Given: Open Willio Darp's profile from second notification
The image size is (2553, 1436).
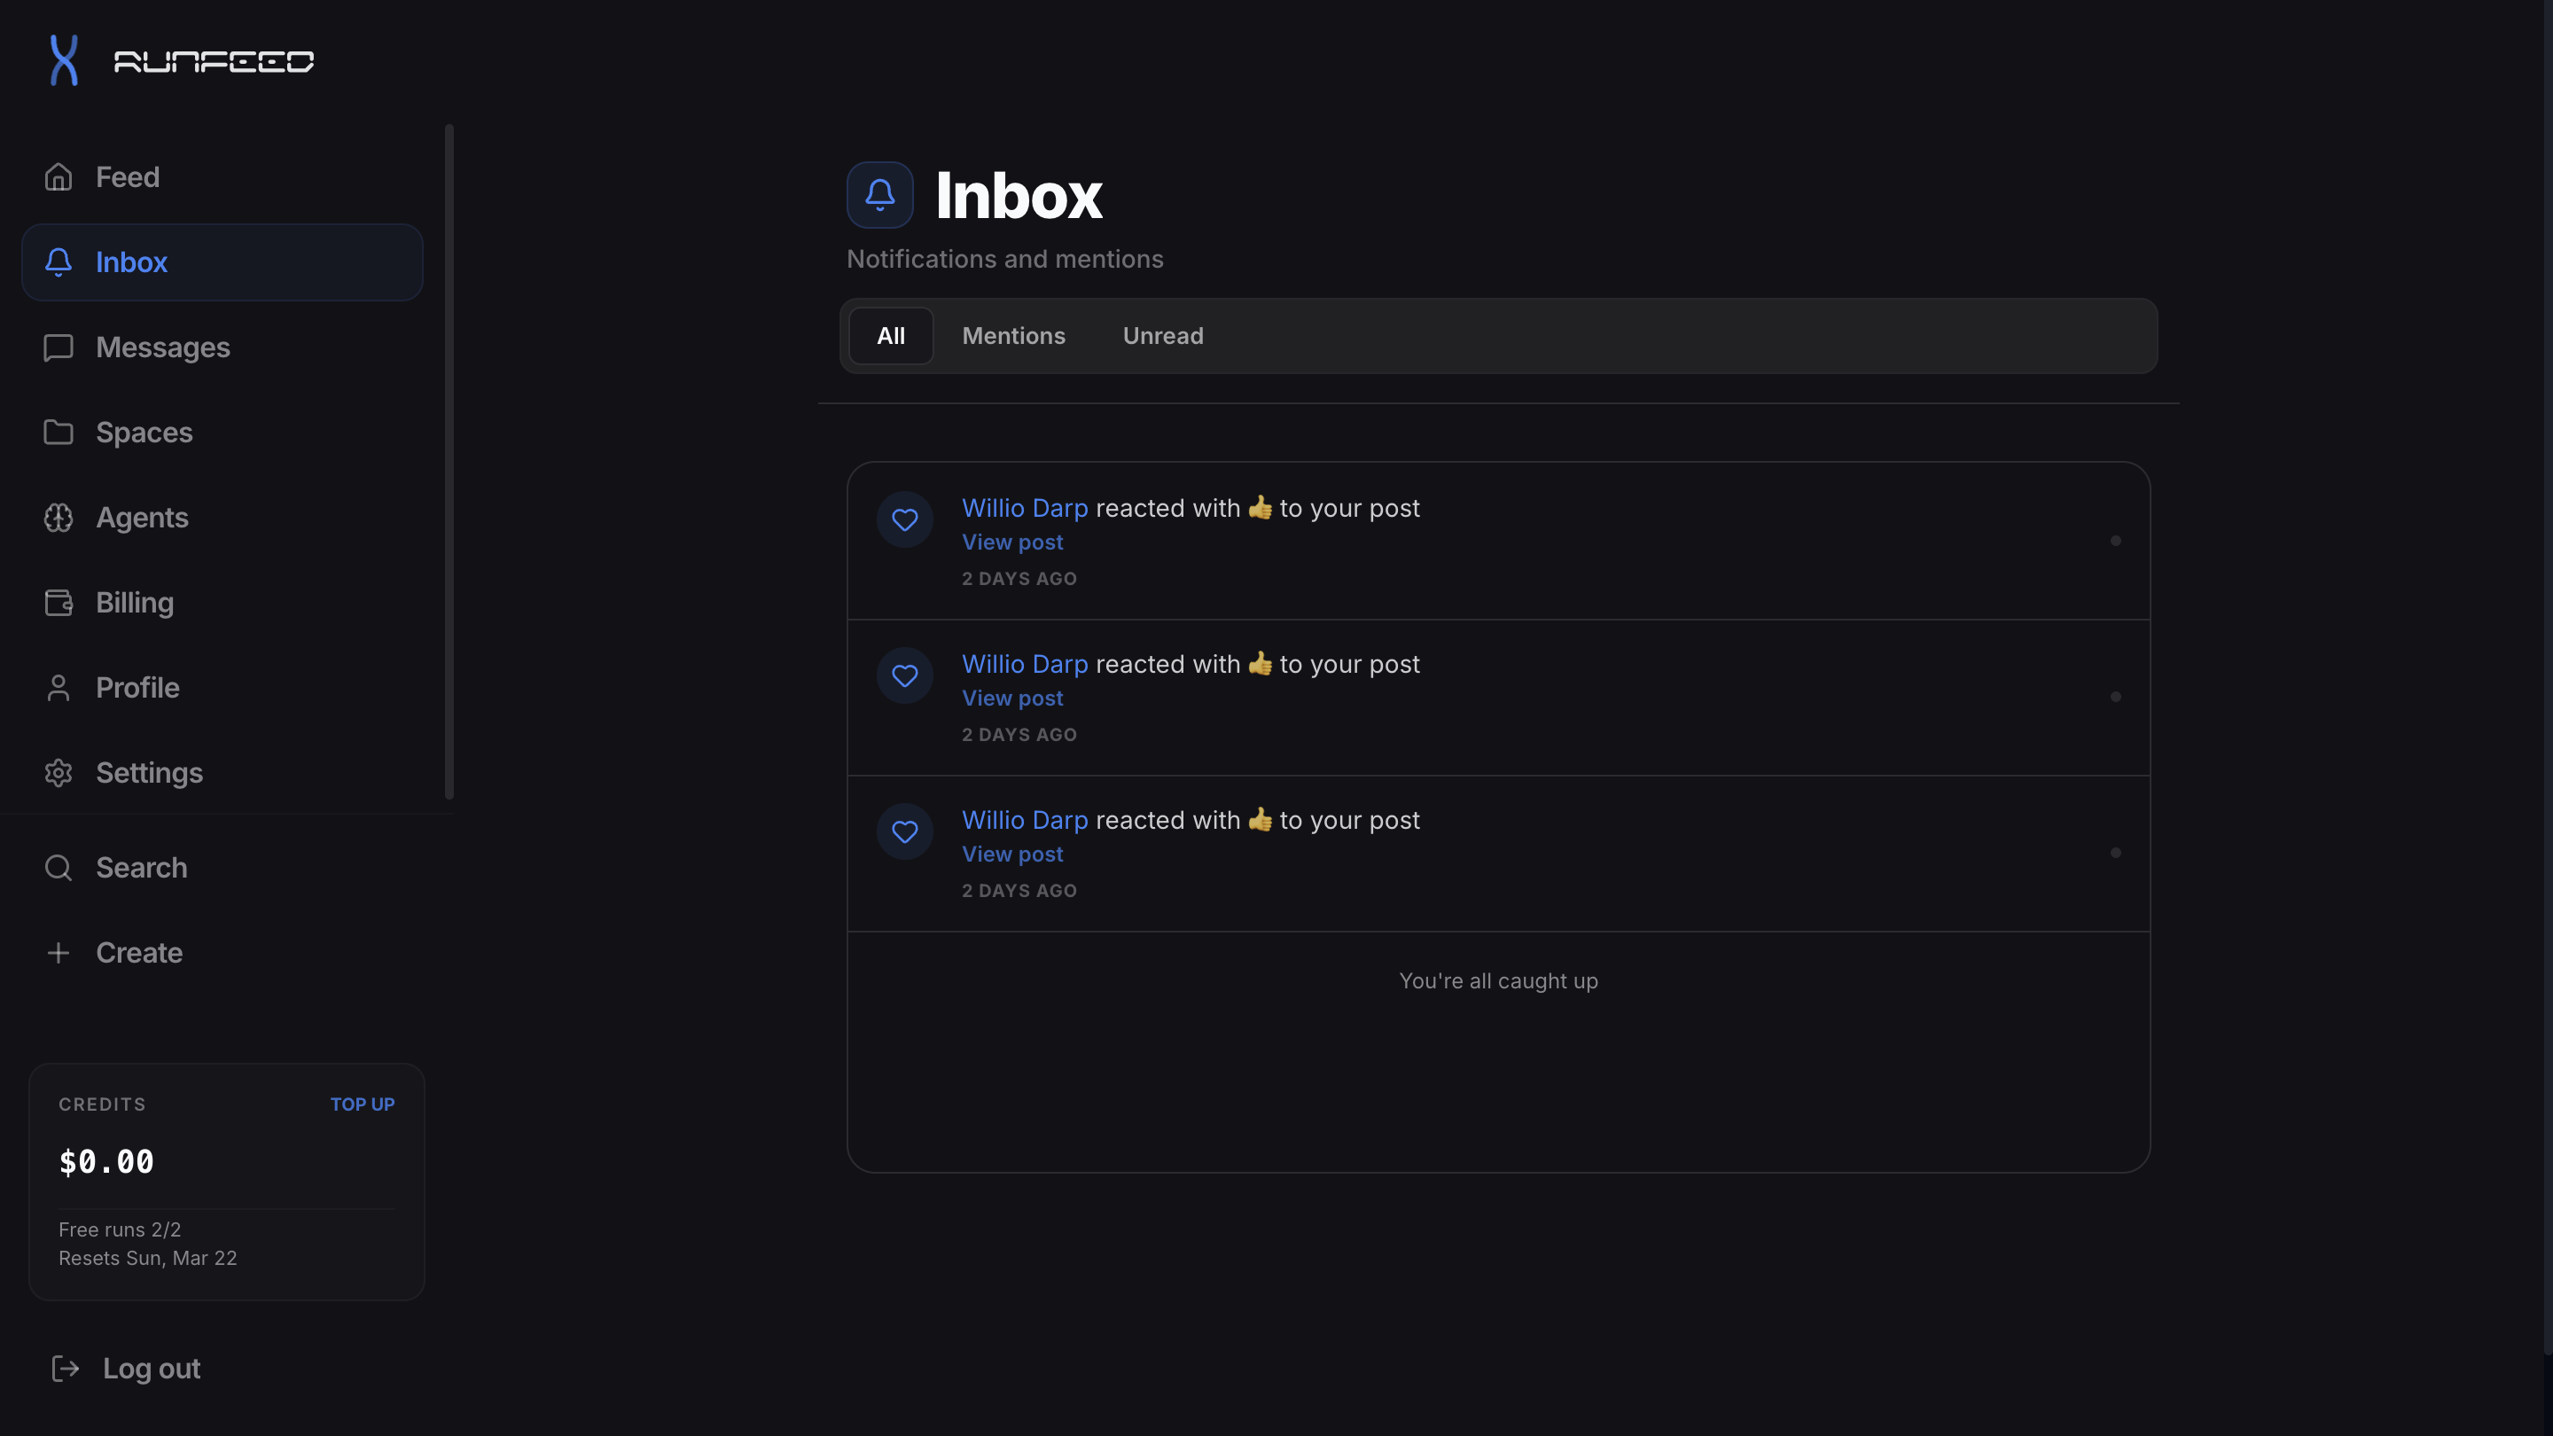Looking at the screenshot, I should [1024, 663].
